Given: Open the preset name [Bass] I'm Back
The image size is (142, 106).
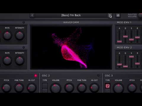Looking at the screenshot, I should point(71,15).
